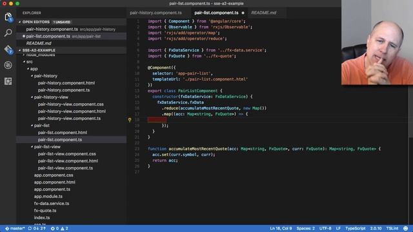Screen dimensions: 413x232
Task: Switch to the README.md tab
Action: click(x=264, y=13)
